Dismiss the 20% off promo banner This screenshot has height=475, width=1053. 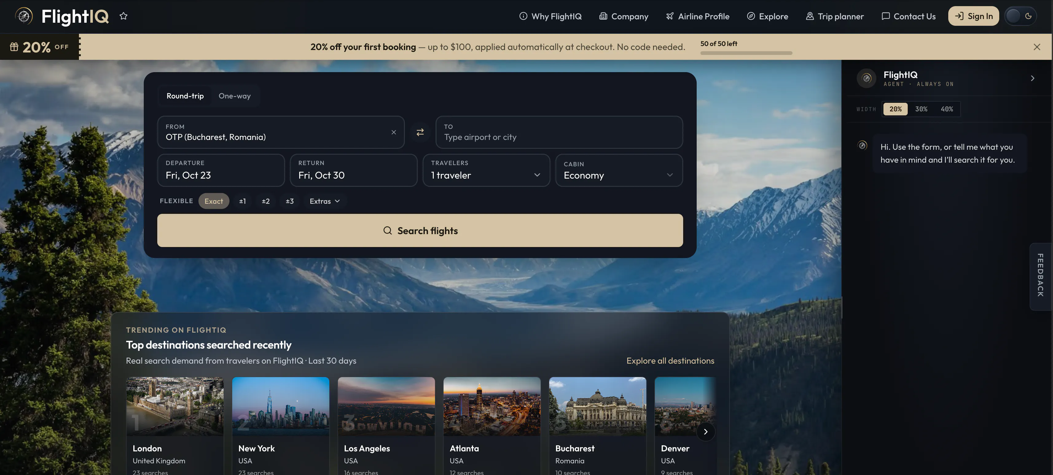(x=1037, y=47)
